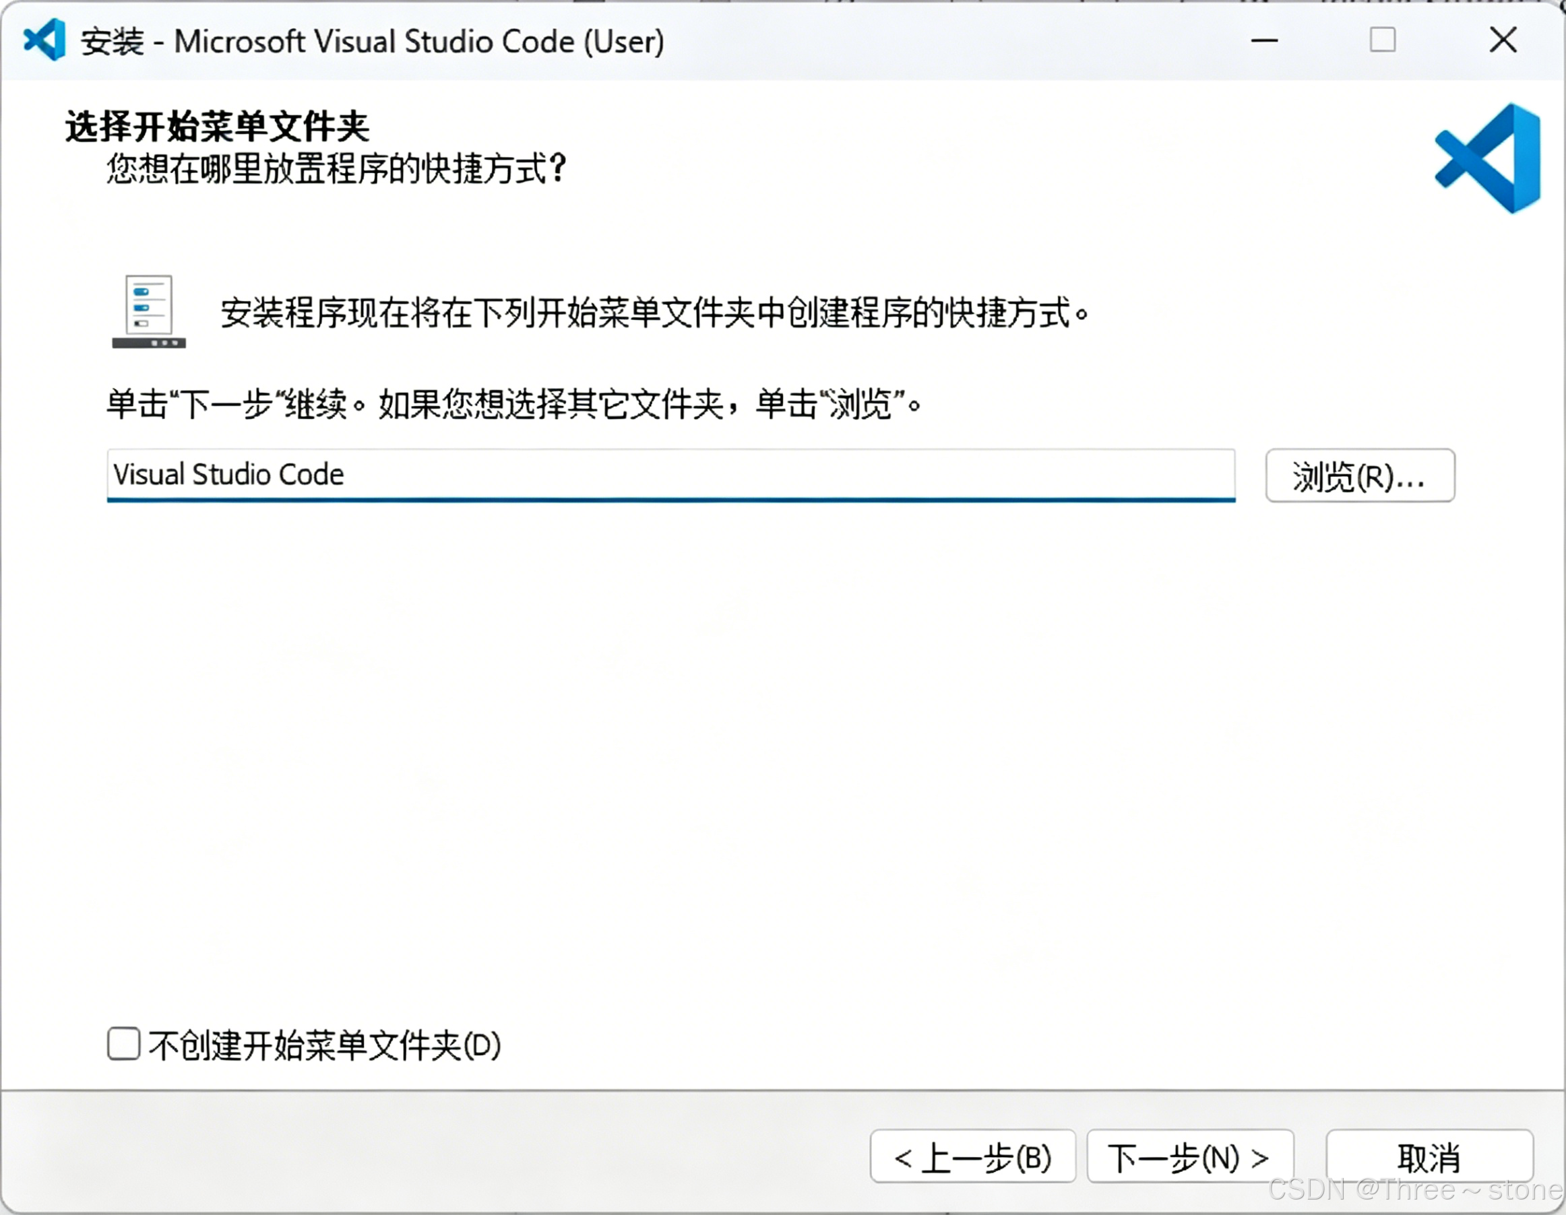Click the 不创建开始菜单文件夹(D) label text
The width and height of the screenshot is (1566, 1215).
(x=324, y=1045)
